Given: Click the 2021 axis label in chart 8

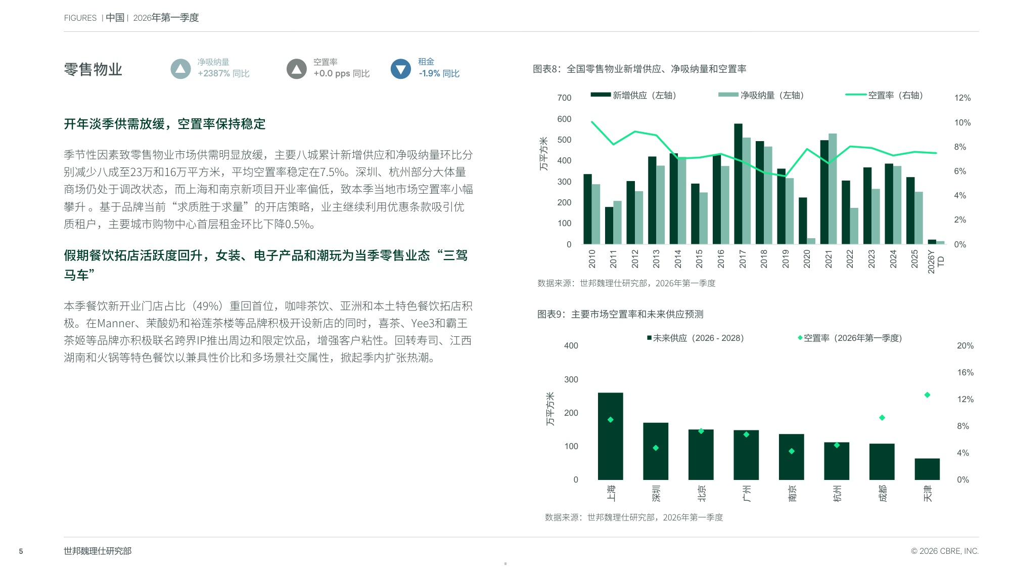Looking at the screenshot, I should 829,258.
